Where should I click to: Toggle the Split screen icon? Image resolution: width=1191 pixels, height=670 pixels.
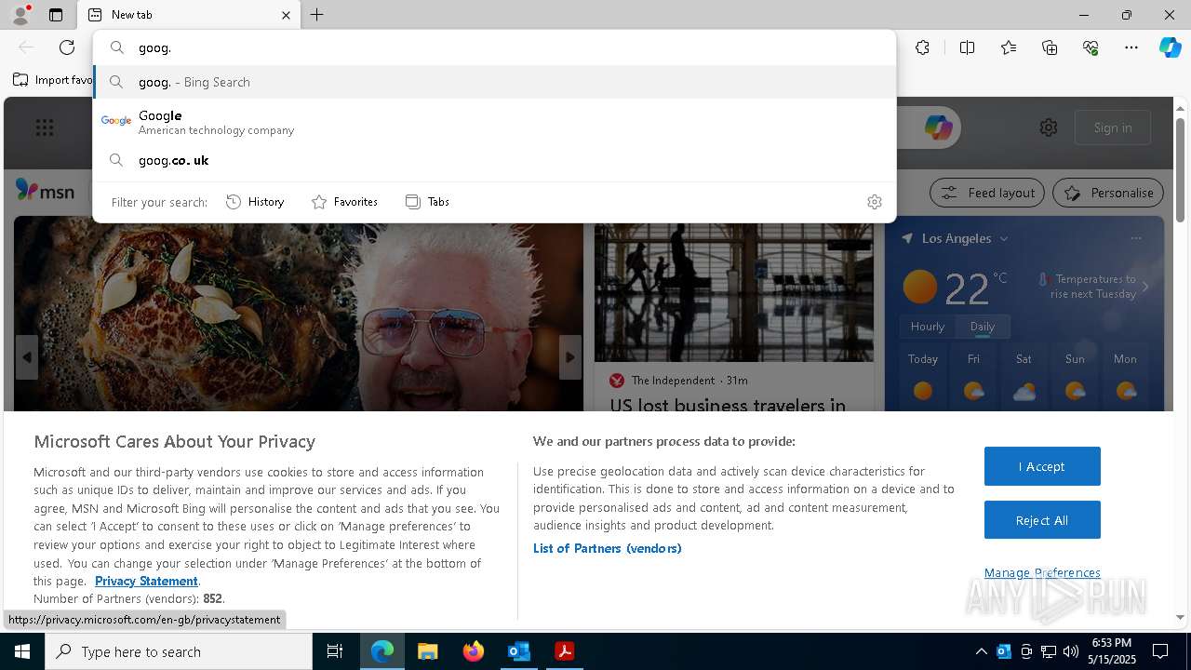click(x=967, y=47)
